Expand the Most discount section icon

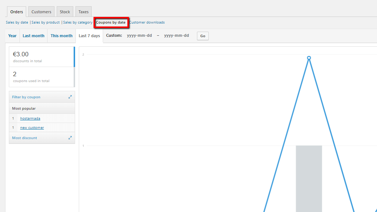click(x=70, y=138)
